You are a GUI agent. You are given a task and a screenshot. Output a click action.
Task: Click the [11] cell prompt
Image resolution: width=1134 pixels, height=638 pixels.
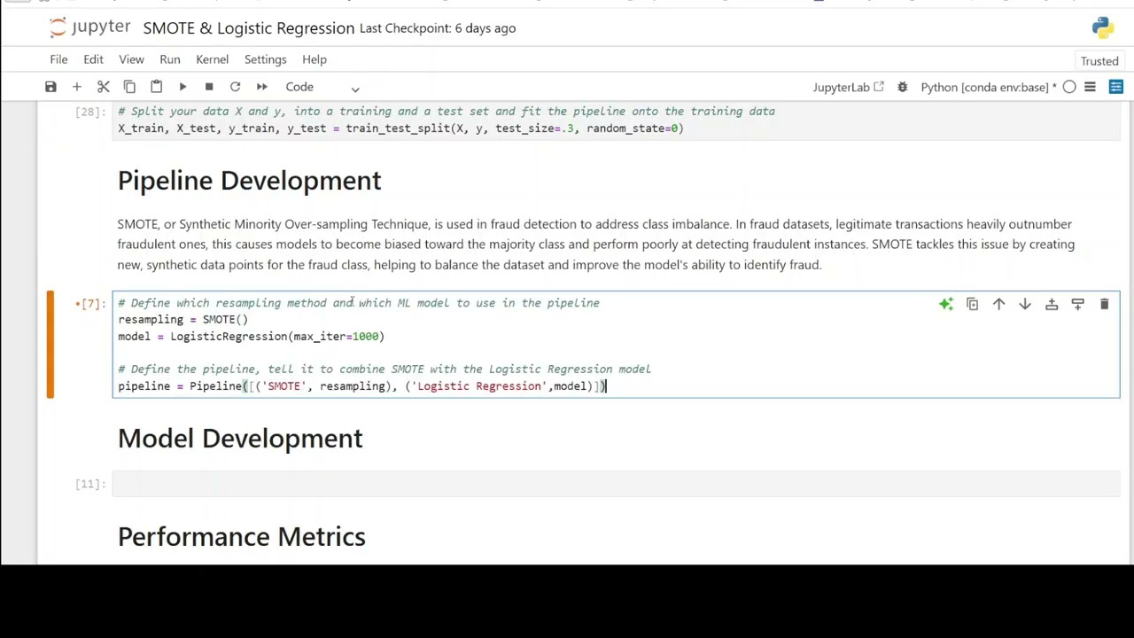point(90,484)
